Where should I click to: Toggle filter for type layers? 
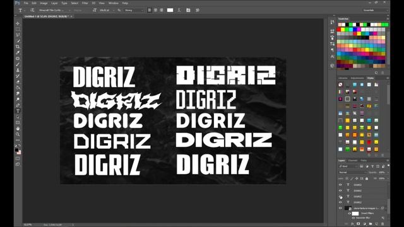click(372, 166)
